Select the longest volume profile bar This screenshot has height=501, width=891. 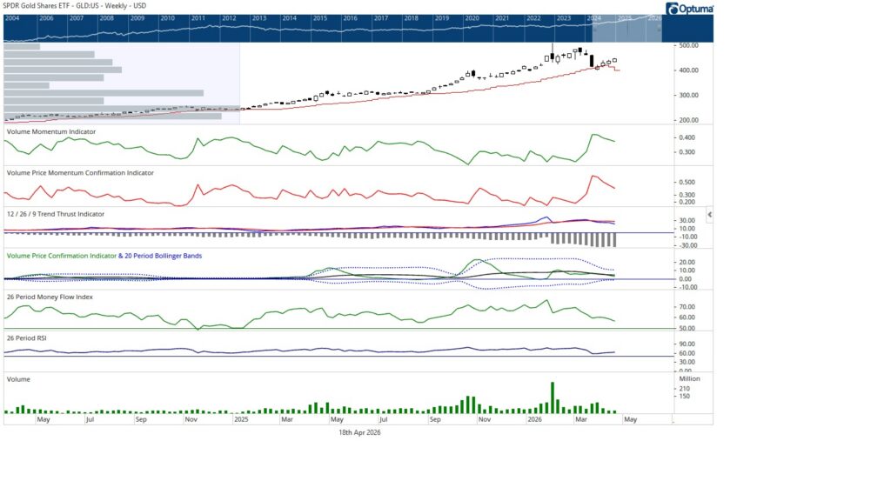coord(104,92)
